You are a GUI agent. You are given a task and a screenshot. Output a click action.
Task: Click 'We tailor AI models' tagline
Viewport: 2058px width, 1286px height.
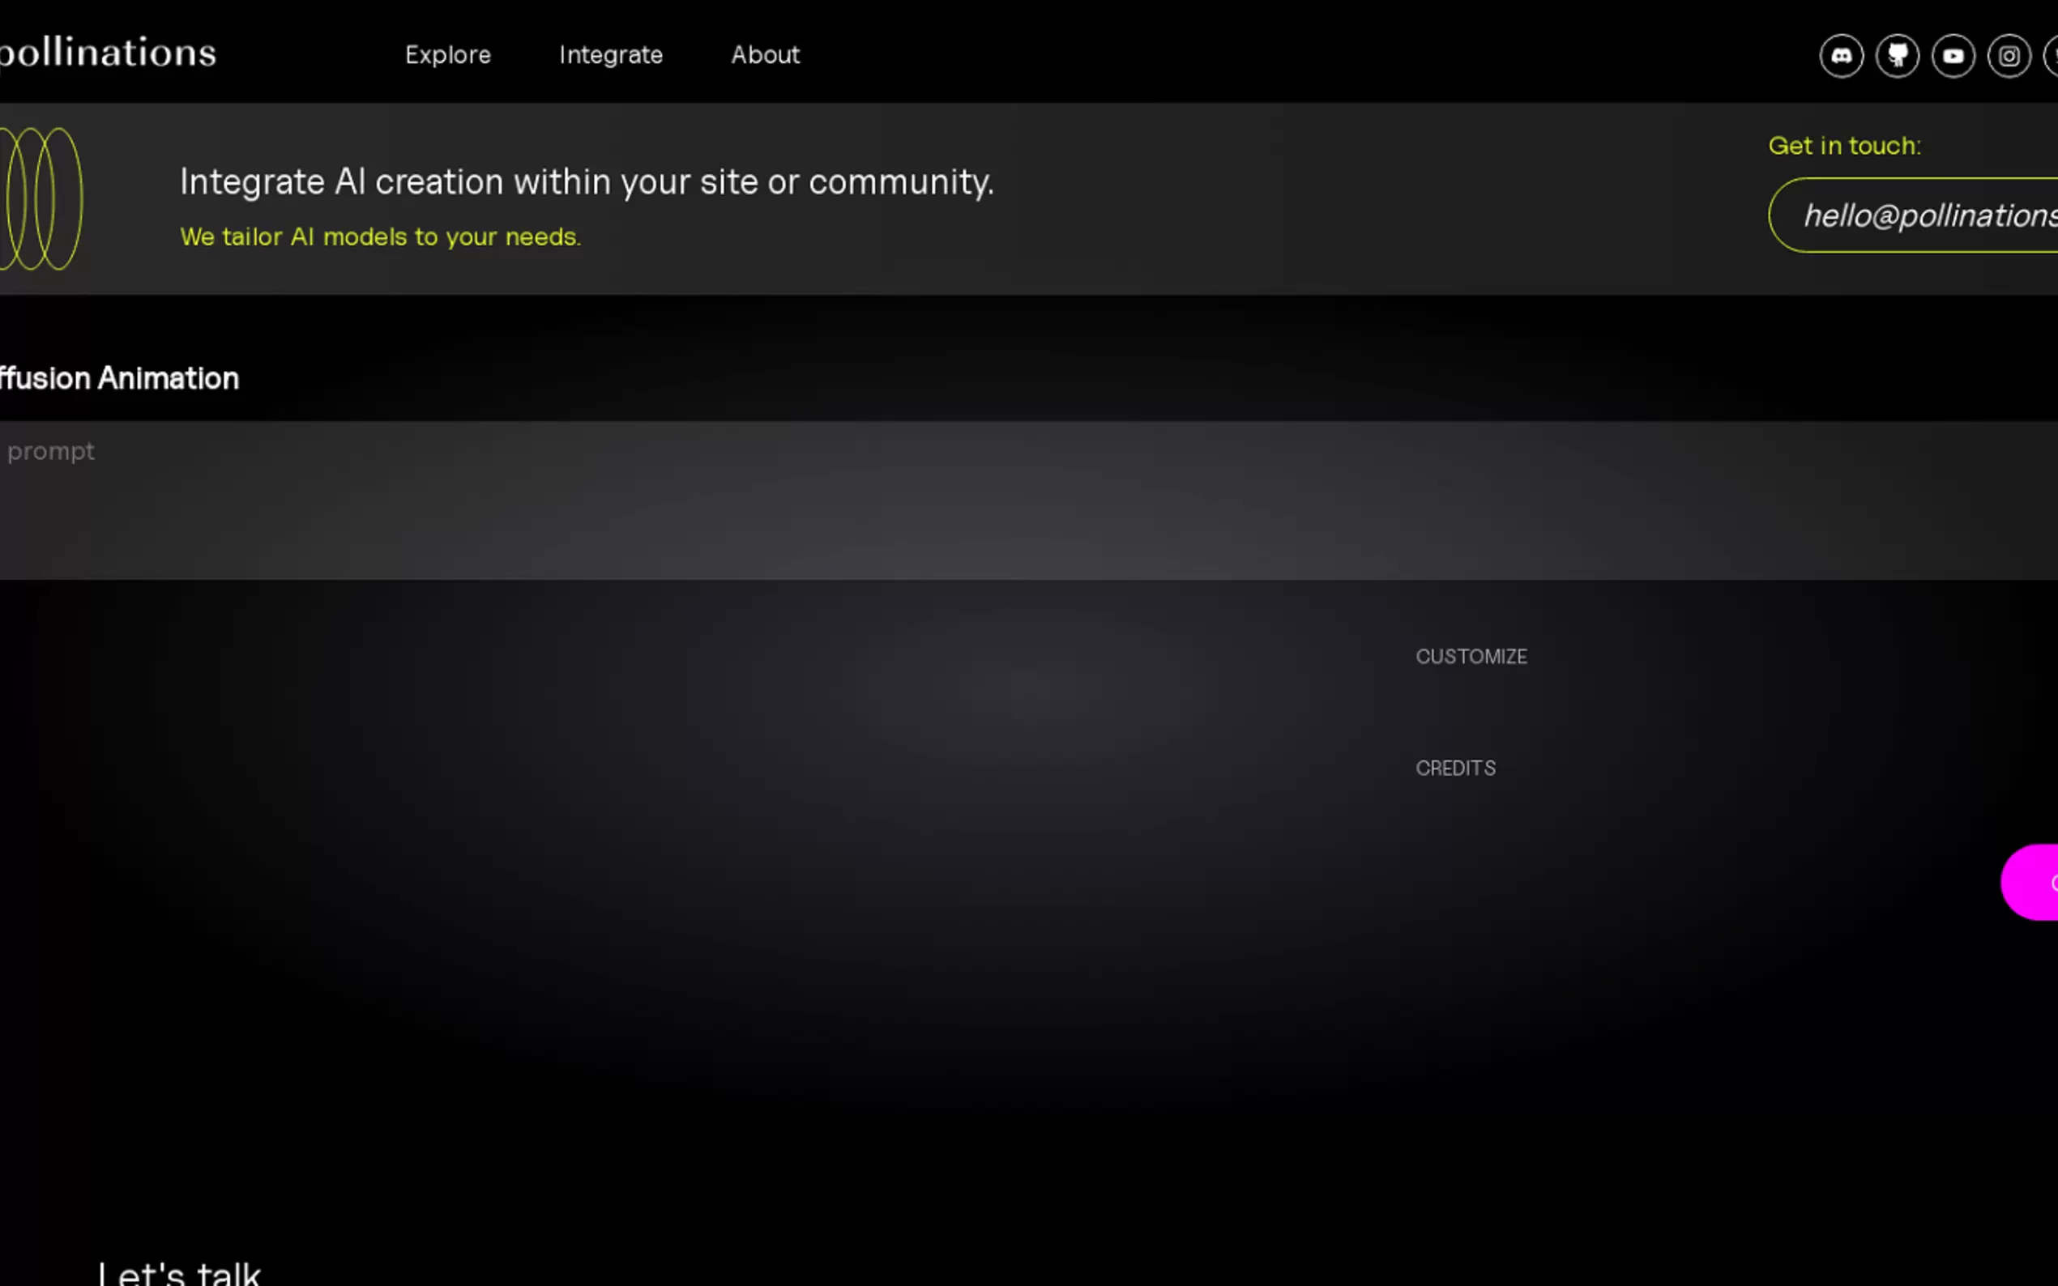click(380, 236)
